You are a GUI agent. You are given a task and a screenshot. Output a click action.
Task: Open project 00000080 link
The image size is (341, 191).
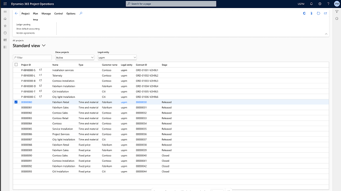26,102
